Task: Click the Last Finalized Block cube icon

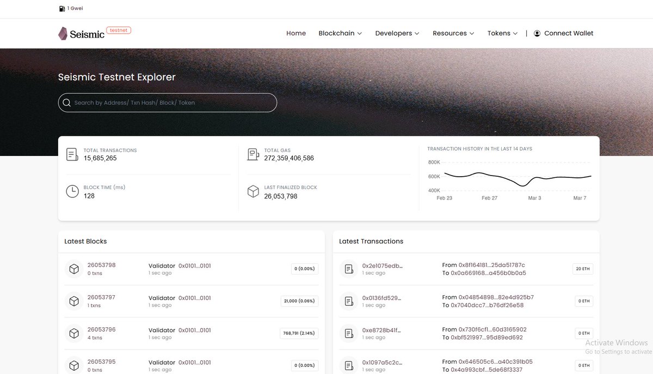Action: tap(253, 191)
